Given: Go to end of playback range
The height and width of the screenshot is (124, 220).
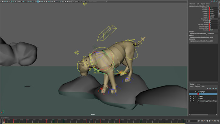Looking at the screenshot, I should coord(218,121).
